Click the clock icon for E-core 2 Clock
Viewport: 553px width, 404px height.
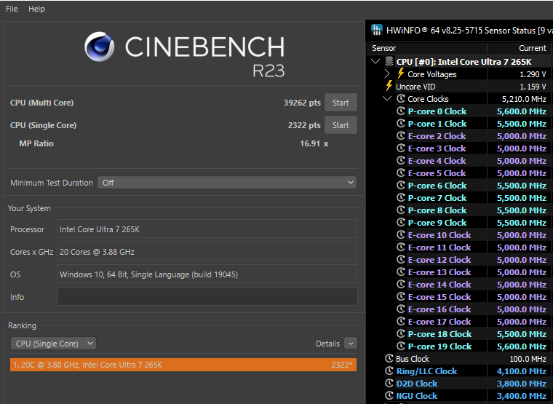(x=400, y=135)
